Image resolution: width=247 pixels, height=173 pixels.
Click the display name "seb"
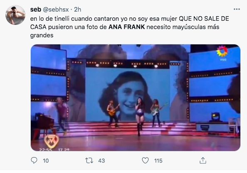36,10
